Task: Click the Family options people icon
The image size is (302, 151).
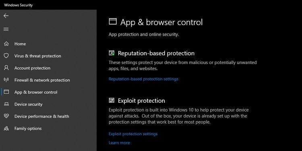Action: [x=6, y=128]
